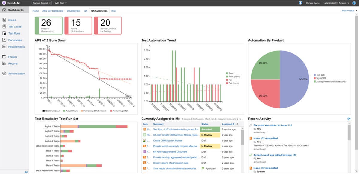Expand the Sample Project dropdown
Screen dimensions: 359x174
pyautogui.click(x=42, y=3)
